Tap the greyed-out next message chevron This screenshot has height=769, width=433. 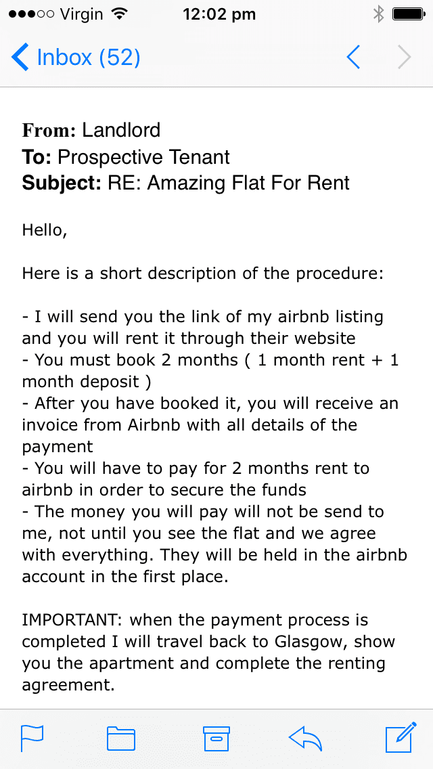pos(404,58)
